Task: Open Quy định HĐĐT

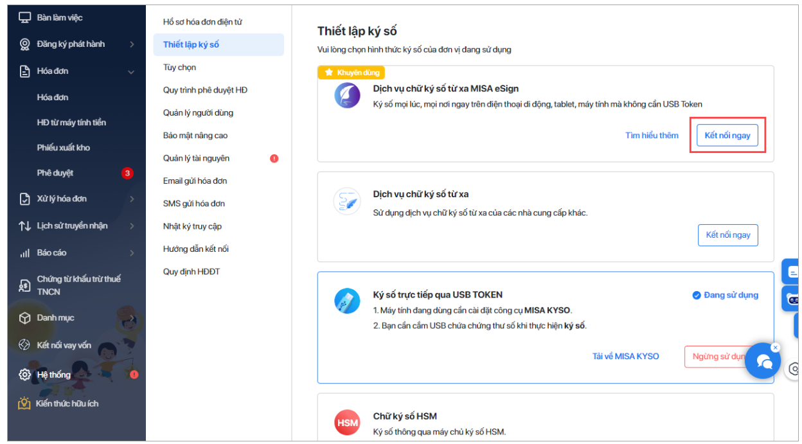Action: pos(192,272)
